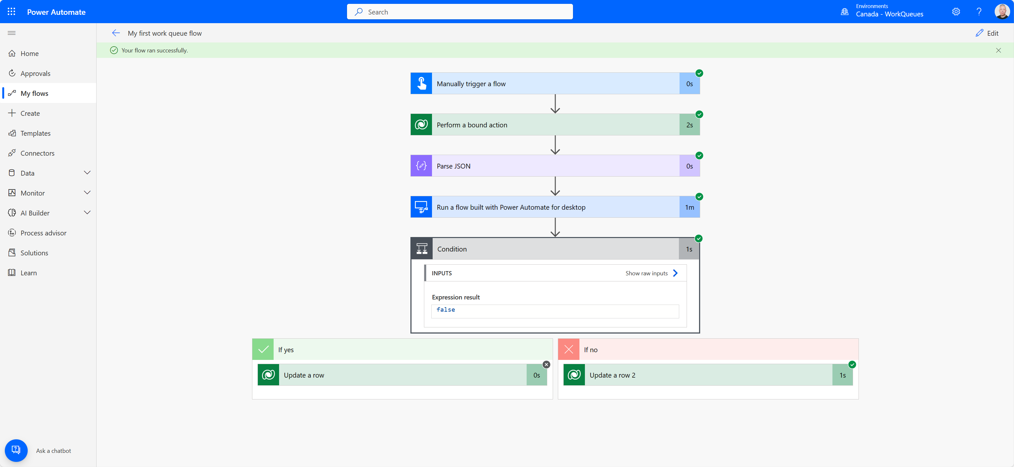Click the search magnifier icon
The image size is (1014, 467).
coord(359,12)
